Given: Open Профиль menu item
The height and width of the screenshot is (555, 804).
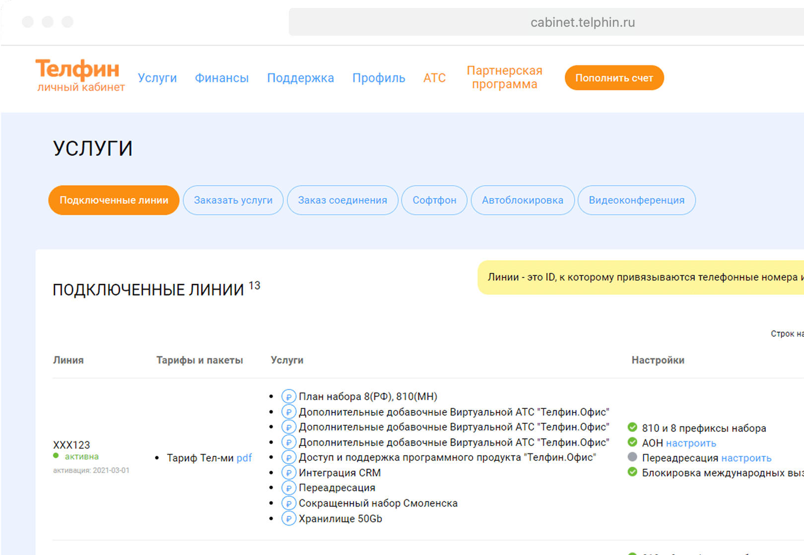Looking at the screenshot, I should point(379,78).
